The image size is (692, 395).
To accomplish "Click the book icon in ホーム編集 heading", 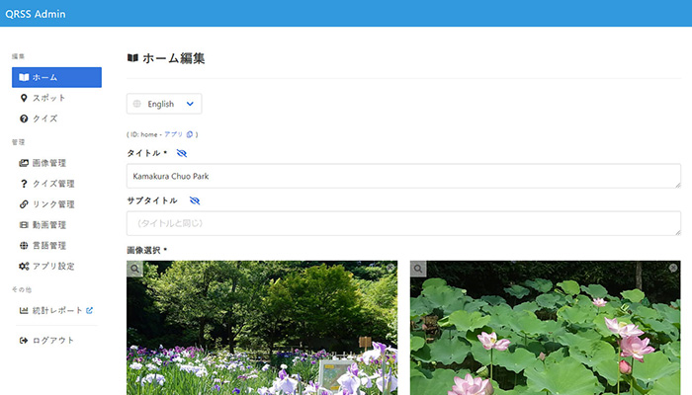I will click(x=132, y=57).
